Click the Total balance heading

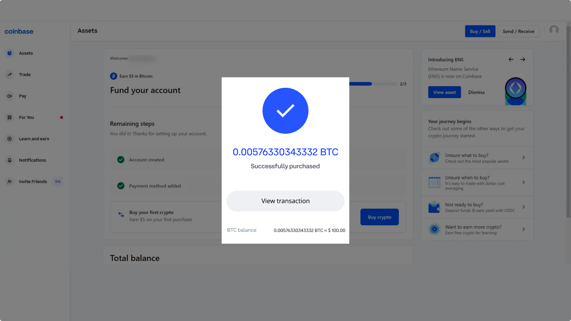coord(135,258)
